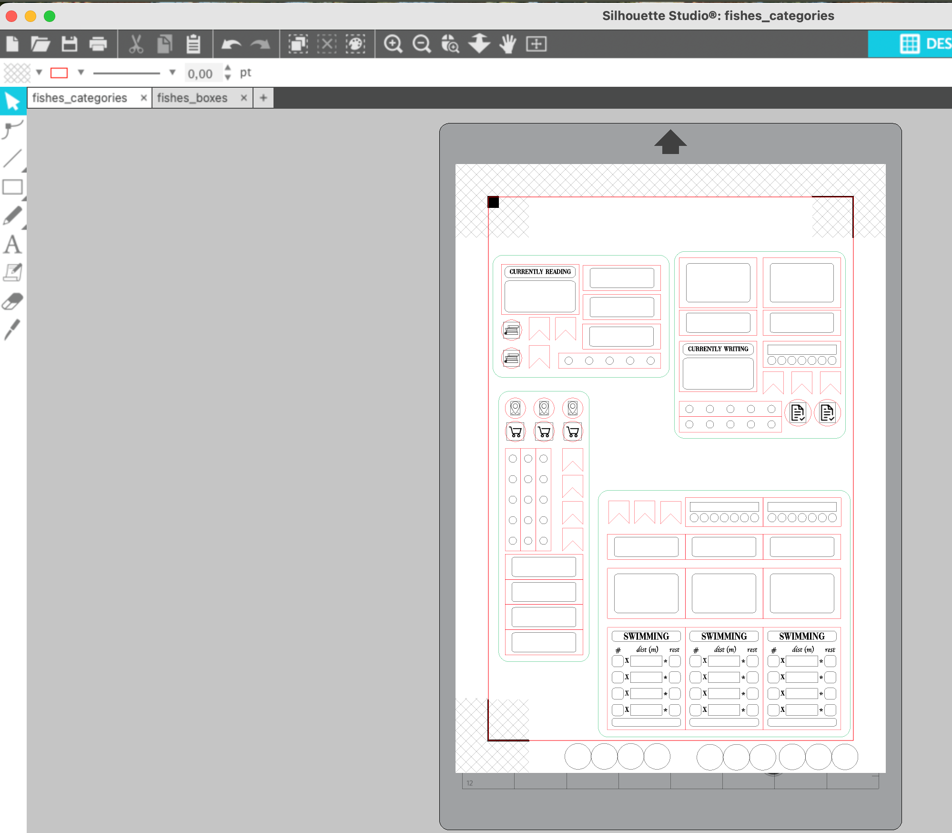The width and height of the screenshot is (952, 833).
Task: Switch to the fishes_boxes tab
Action: point(192,98)
